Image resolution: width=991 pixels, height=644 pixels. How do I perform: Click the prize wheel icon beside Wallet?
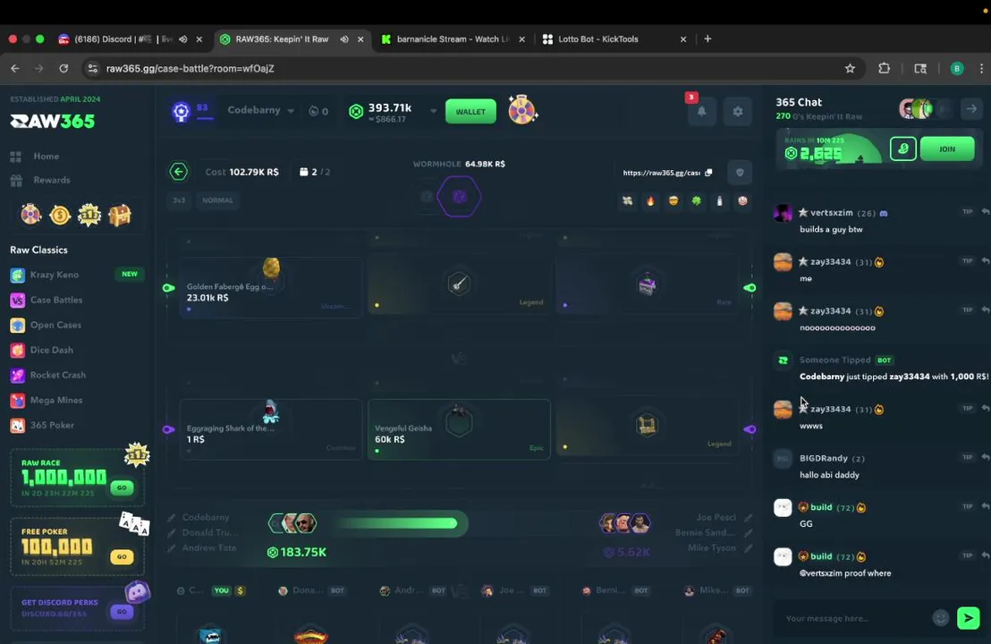pyautogui.click(x=522, y=110)
